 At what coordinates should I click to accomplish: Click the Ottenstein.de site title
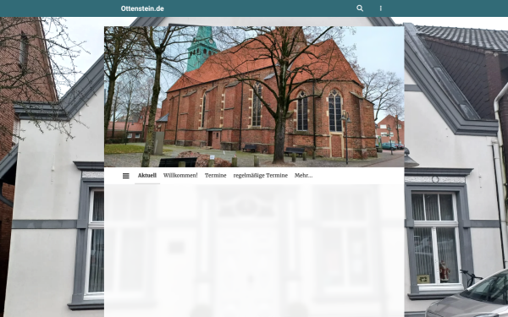coord(142,8)
